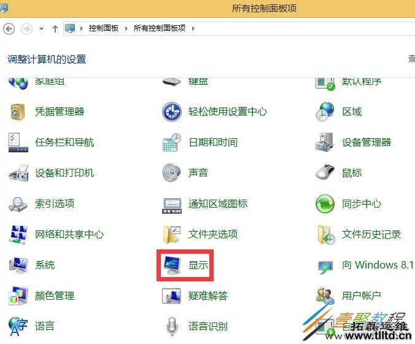Expand the chevron after 控制面板 breadcrumb

[126, 28]
